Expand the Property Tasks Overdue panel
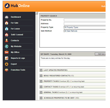The height and width of the screenshot is (108, 110). click(41, 81)
